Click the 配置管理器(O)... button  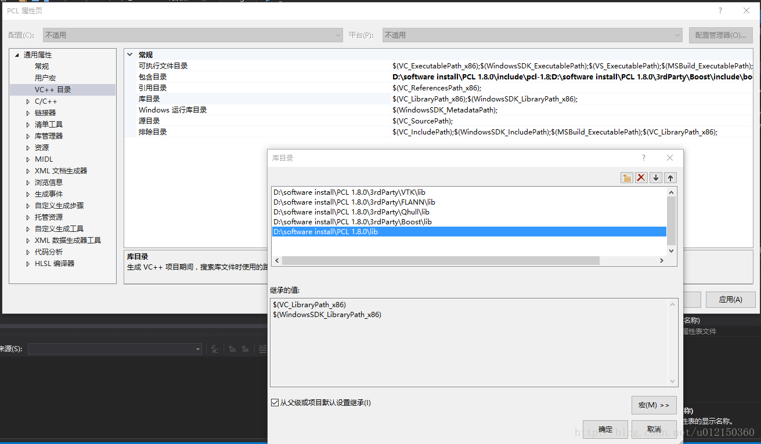coord(720,35)
